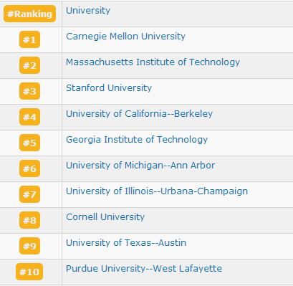Image resolution: width=293 pixels, height=286 pixels.
Task: Open Stanford University link
Action: [x=109, y=88]
